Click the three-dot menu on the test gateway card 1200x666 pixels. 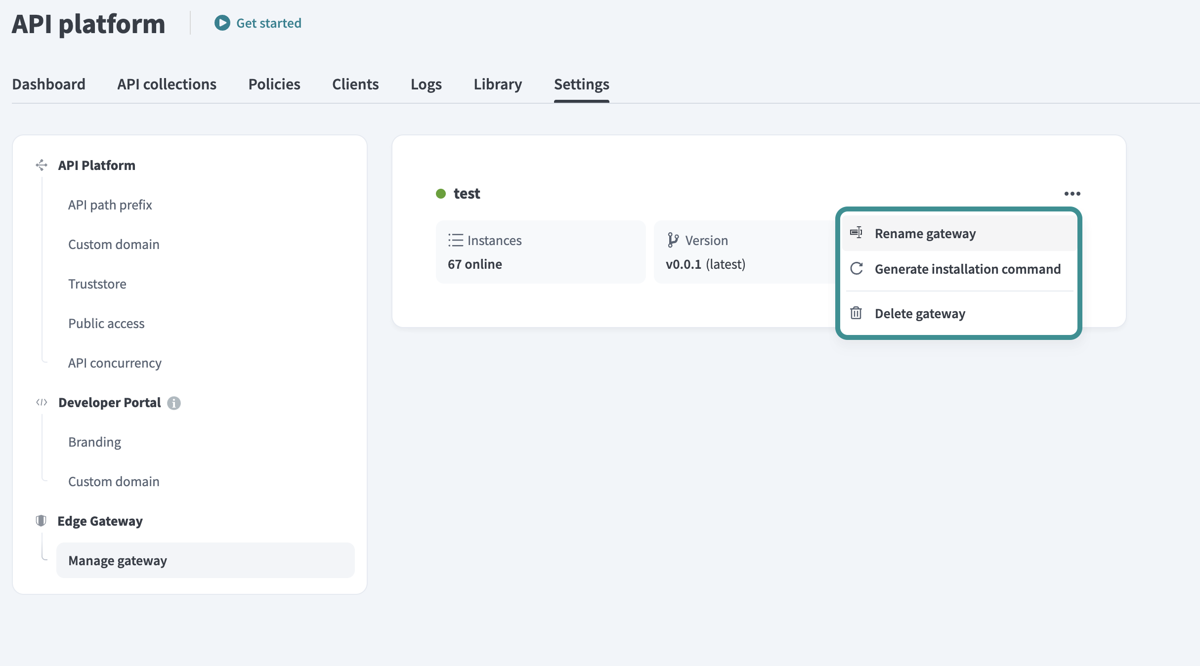(1072, 193)
